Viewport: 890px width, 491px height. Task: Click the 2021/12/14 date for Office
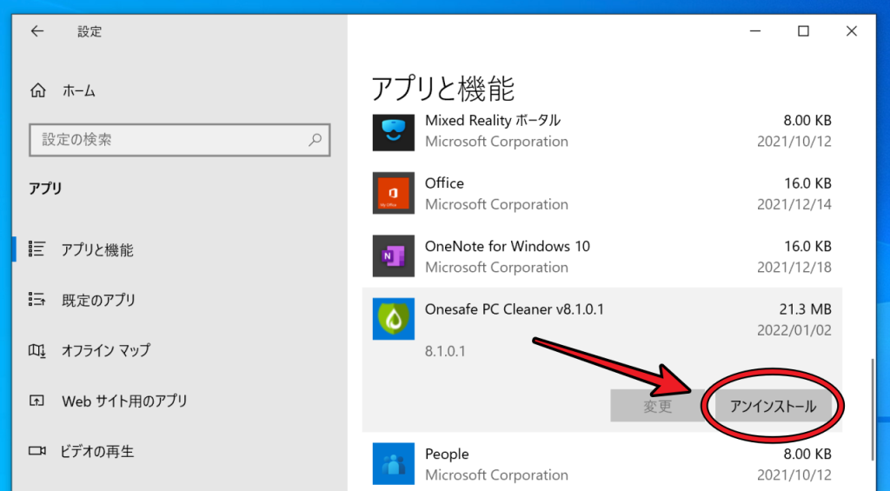[x=794, y=204]
